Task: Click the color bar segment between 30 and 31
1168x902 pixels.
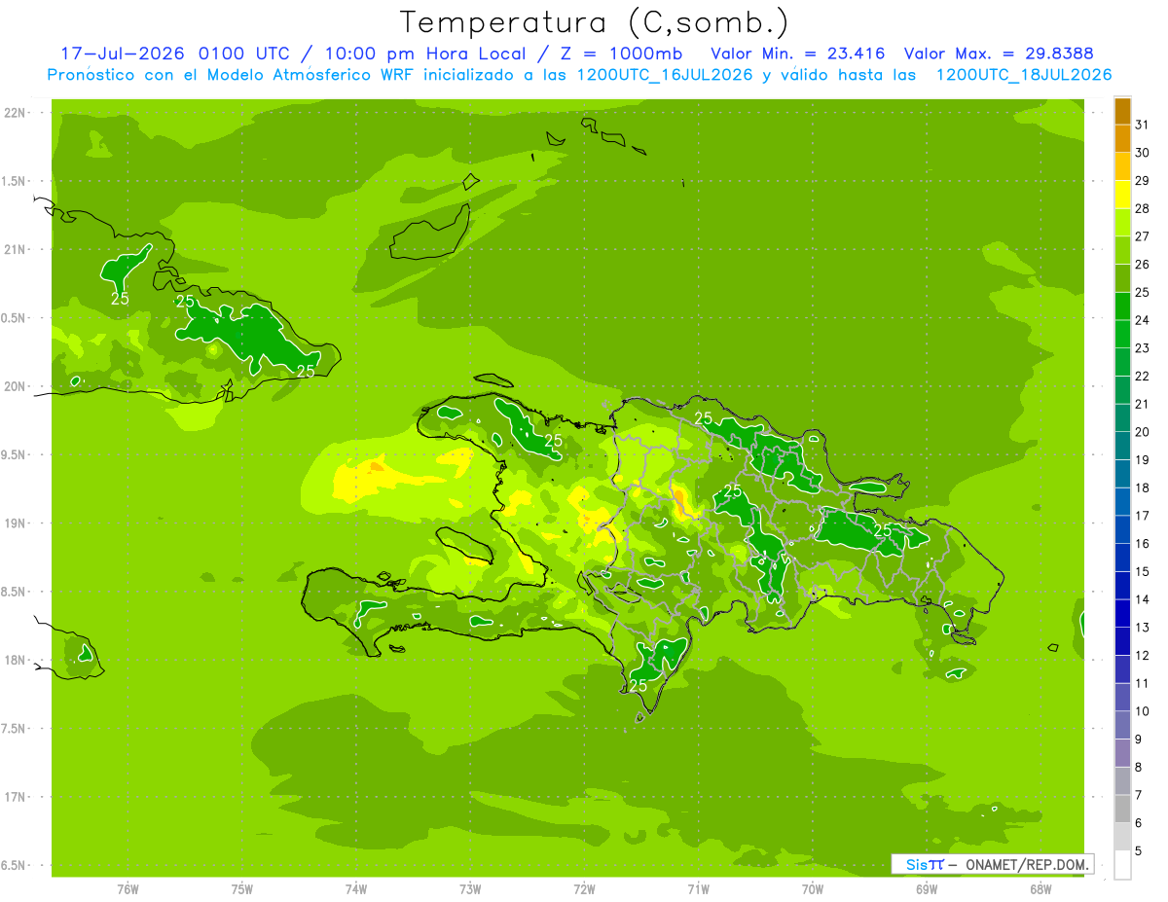Action: [1122, 139]
